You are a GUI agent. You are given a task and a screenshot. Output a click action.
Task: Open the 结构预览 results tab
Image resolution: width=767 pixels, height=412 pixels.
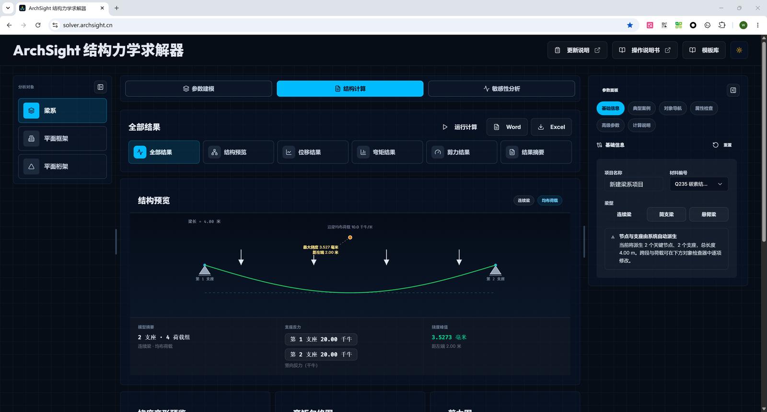[238, 152]
